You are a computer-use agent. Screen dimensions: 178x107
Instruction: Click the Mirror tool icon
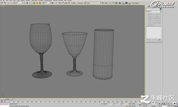[103, 3]
